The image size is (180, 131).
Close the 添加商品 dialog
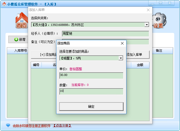(x=122, y=43)
